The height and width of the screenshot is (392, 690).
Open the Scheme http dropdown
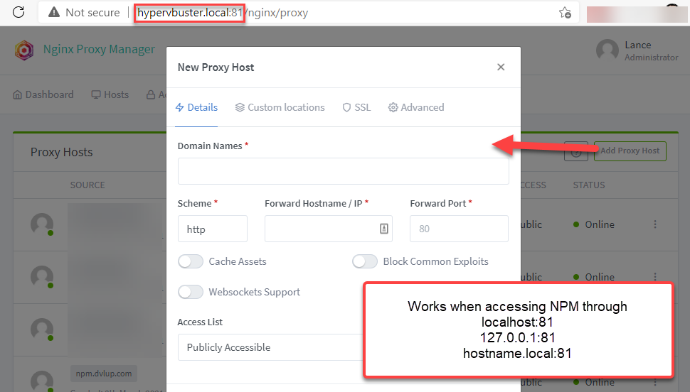pyautogui.click(x=213, y=229)
